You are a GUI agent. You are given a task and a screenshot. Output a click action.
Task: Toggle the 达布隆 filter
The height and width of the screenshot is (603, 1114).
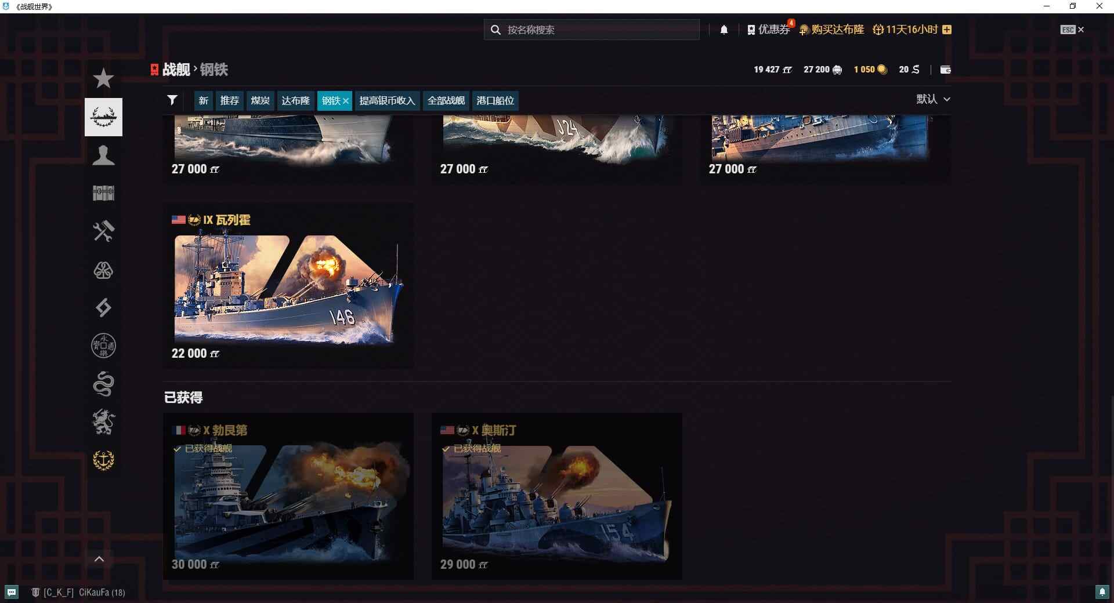295,100
